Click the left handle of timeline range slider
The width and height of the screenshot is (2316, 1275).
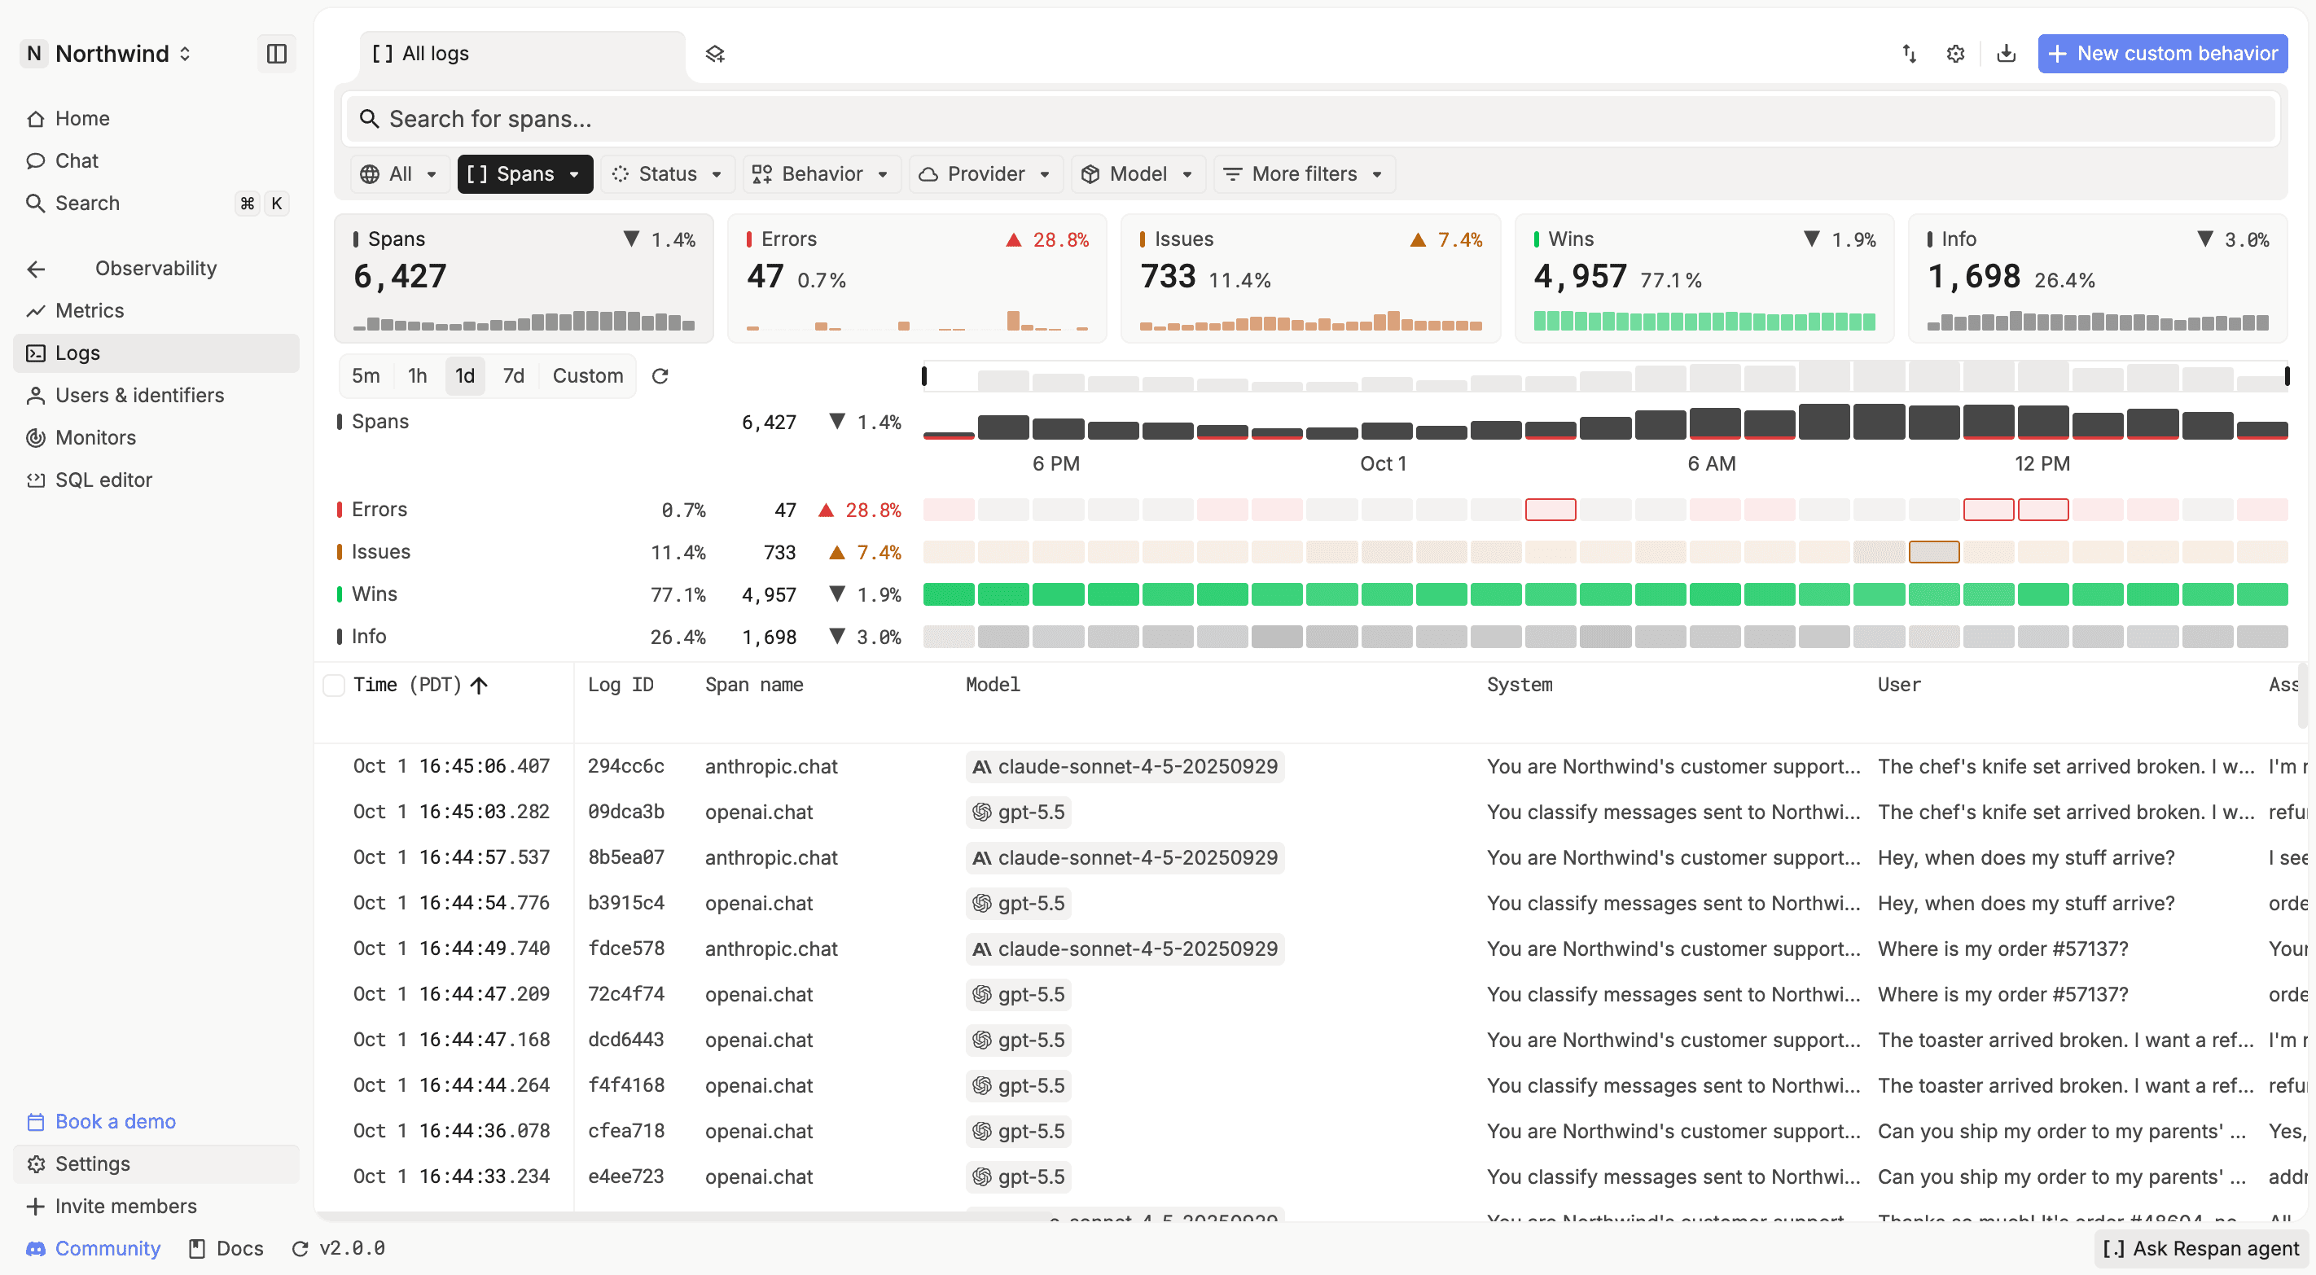pyautogui.click(x=924, y=376)
